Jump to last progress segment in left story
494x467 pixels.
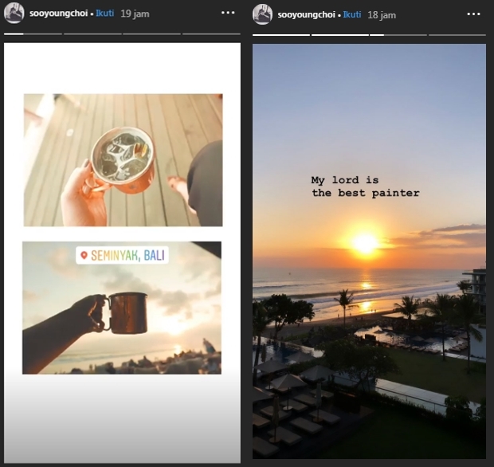tap(211, 33)
